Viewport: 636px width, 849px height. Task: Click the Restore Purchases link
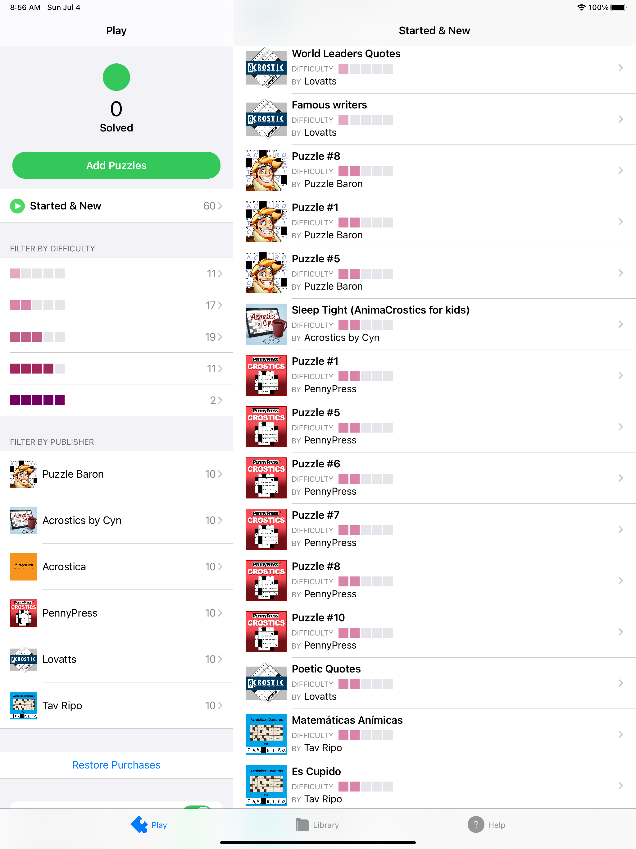tap(116, 765)
